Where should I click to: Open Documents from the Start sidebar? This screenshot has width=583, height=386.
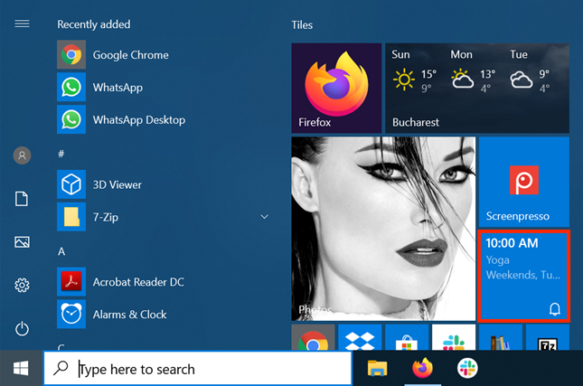(22, 199)
